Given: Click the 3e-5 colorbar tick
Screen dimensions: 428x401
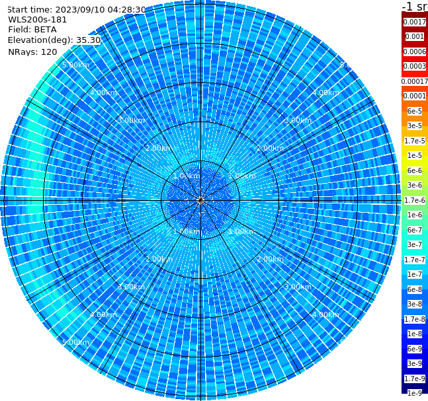Looking at the screenshot, I should point(415,126).
